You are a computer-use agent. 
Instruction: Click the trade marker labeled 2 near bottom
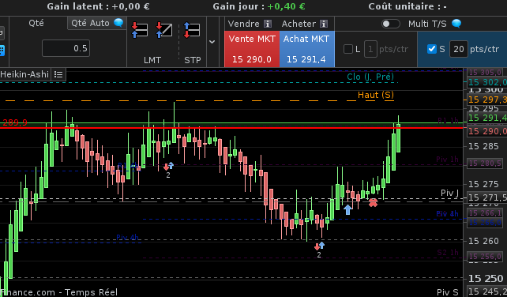click(319, 250)
